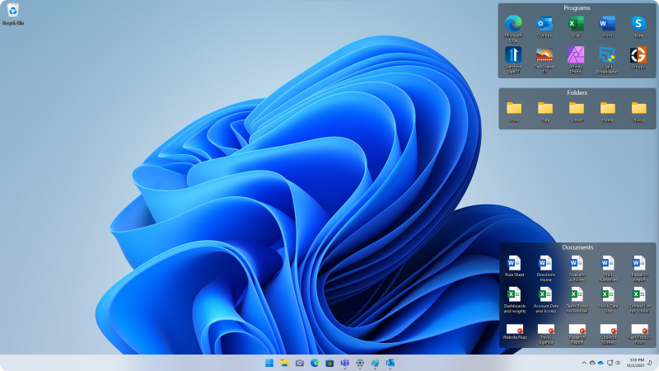Launch the Affinity Photo shortcut
Image resolution: width=659 pixels, height=371 pixels.
tap(576, 55)
